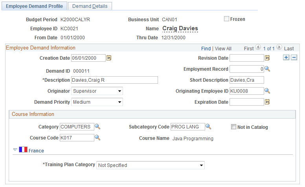Image resolution: width=305 pixels, height=187 pixels.
Task: Click Business Unit value CAN01
Action: coord(169,19)
